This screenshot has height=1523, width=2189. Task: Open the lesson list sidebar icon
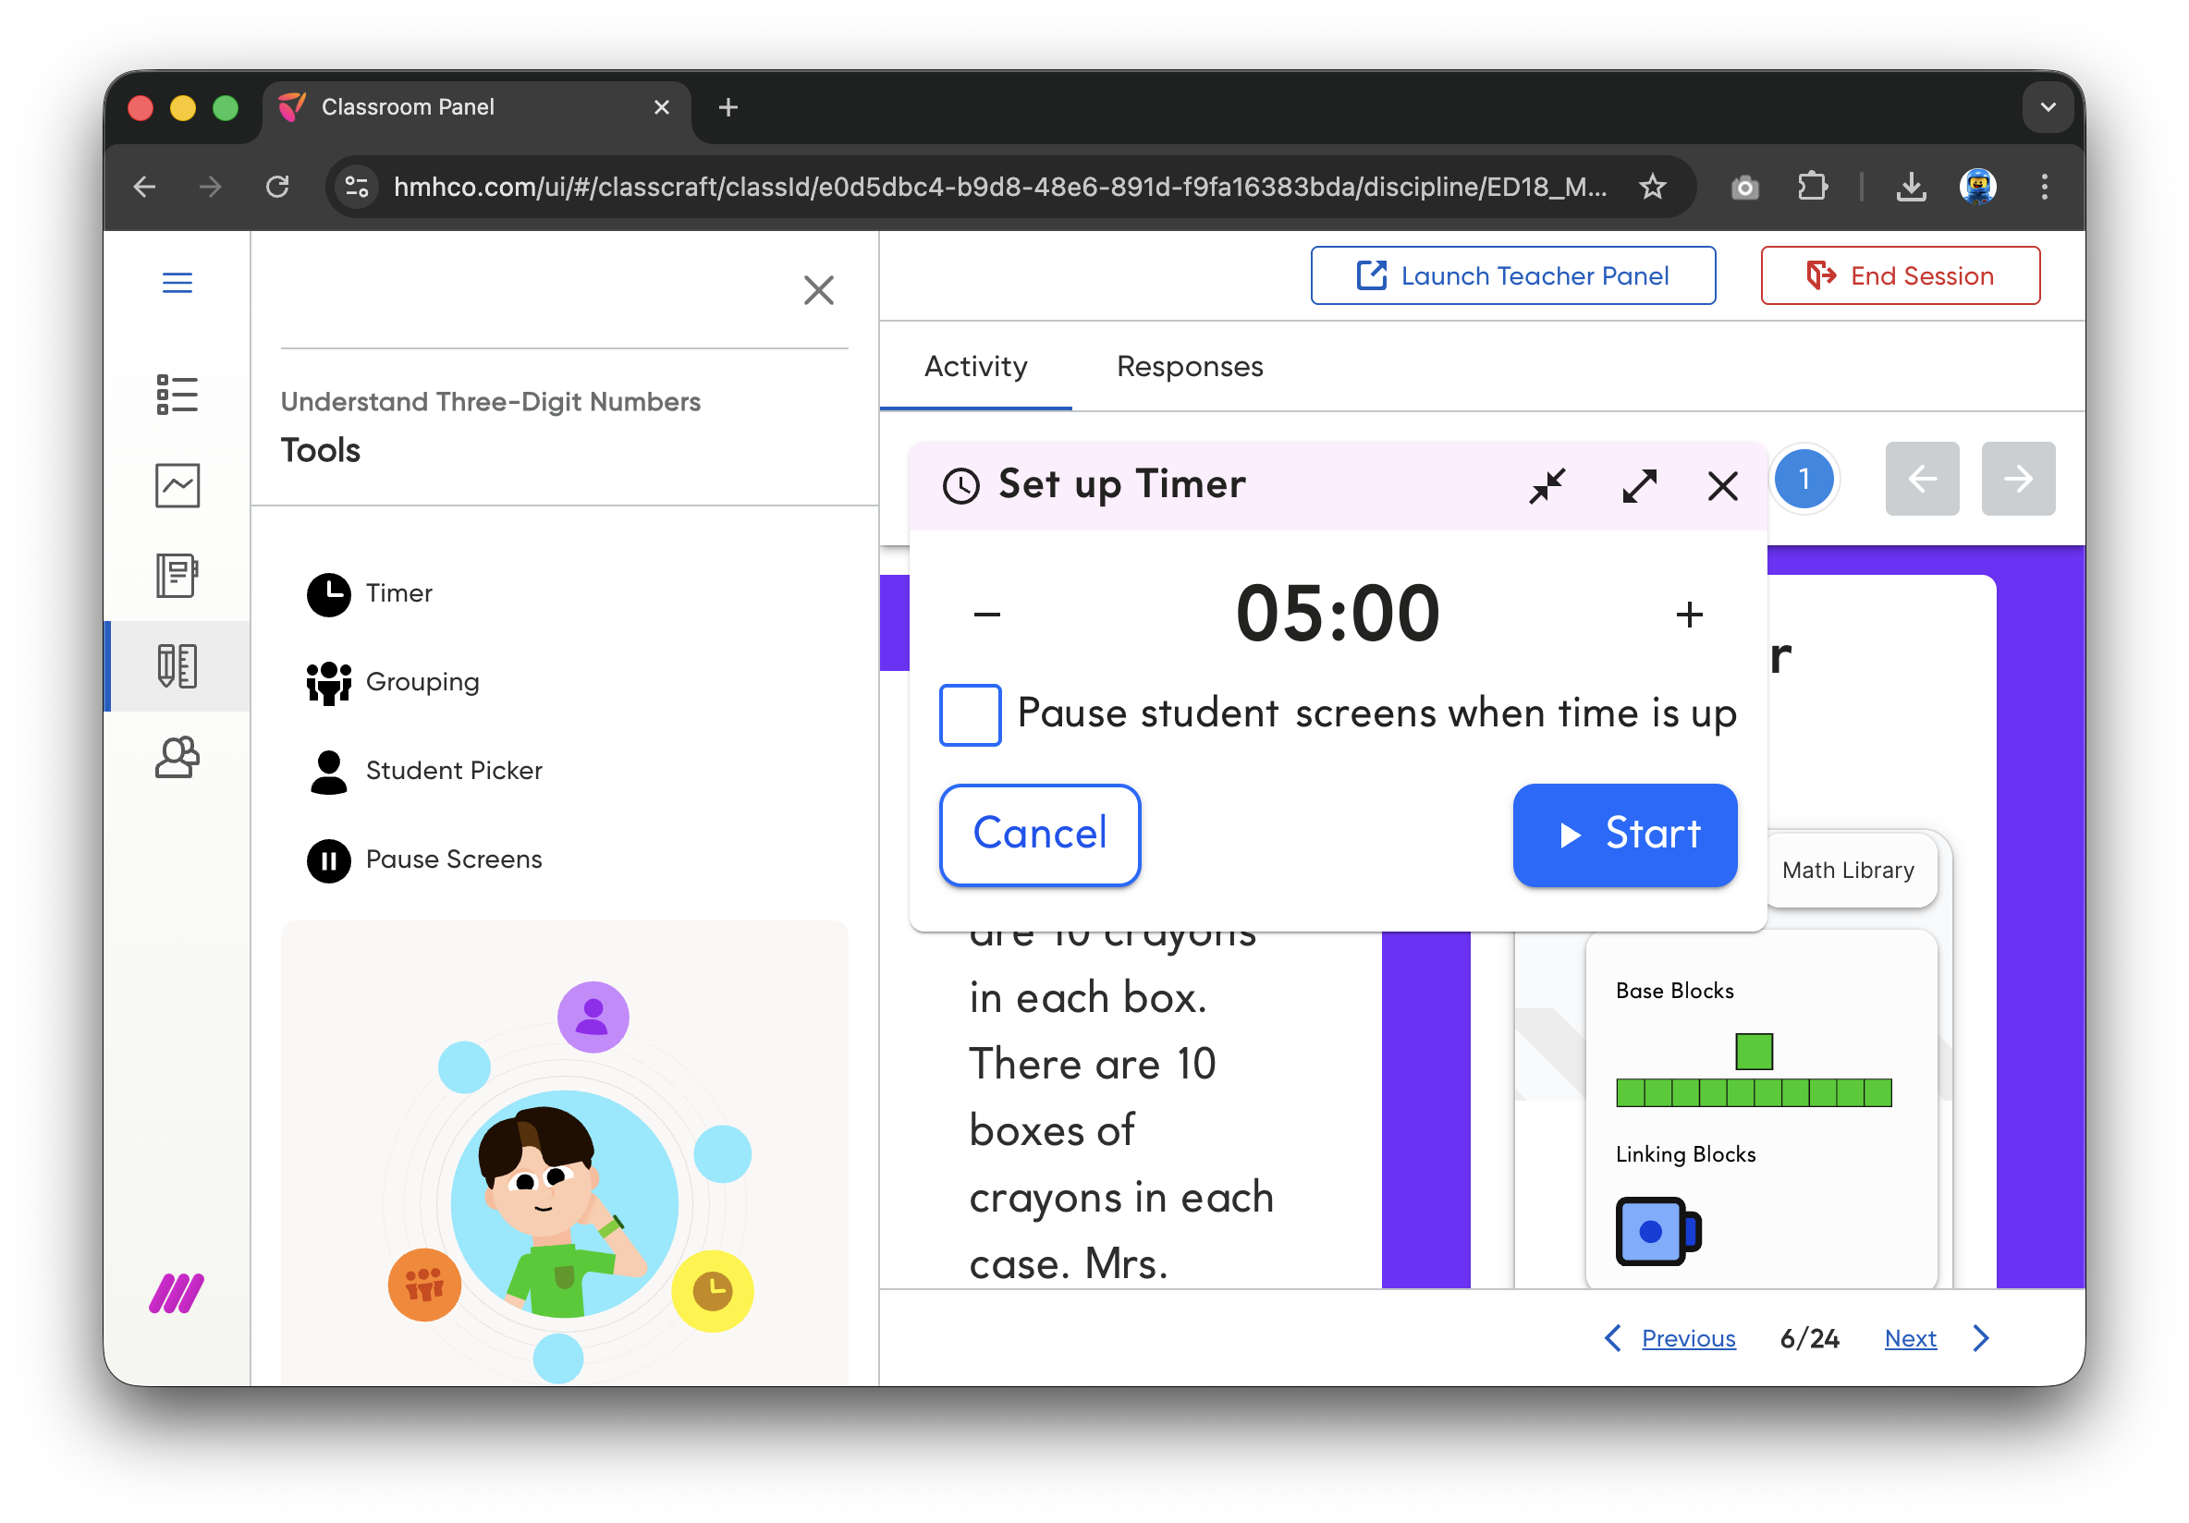click(x=177, y=394)
